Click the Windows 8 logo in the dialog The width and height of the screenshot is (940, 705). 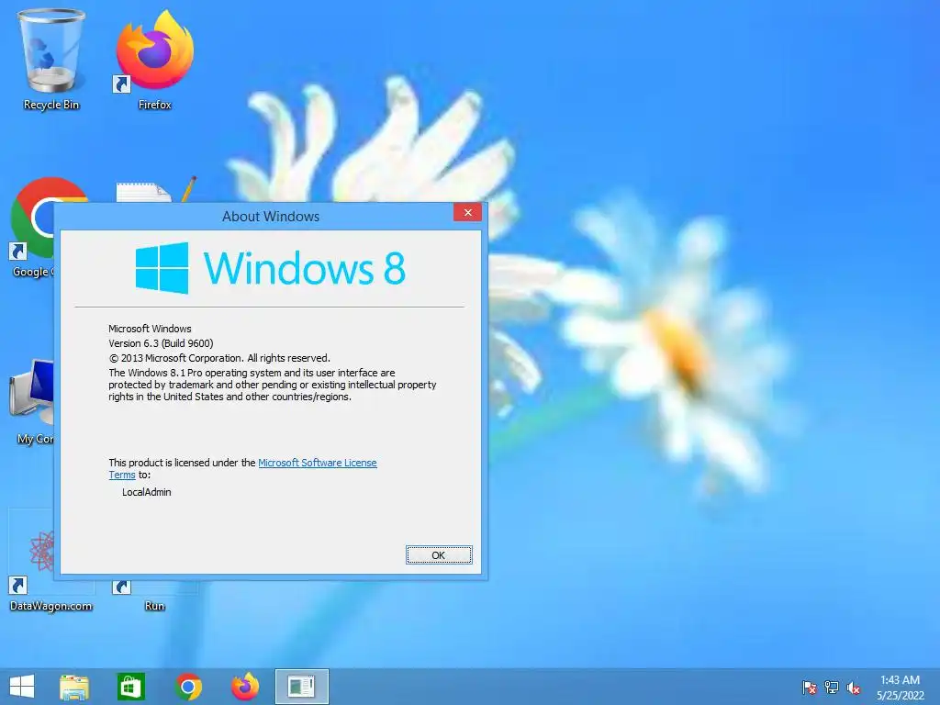(271, 268)
